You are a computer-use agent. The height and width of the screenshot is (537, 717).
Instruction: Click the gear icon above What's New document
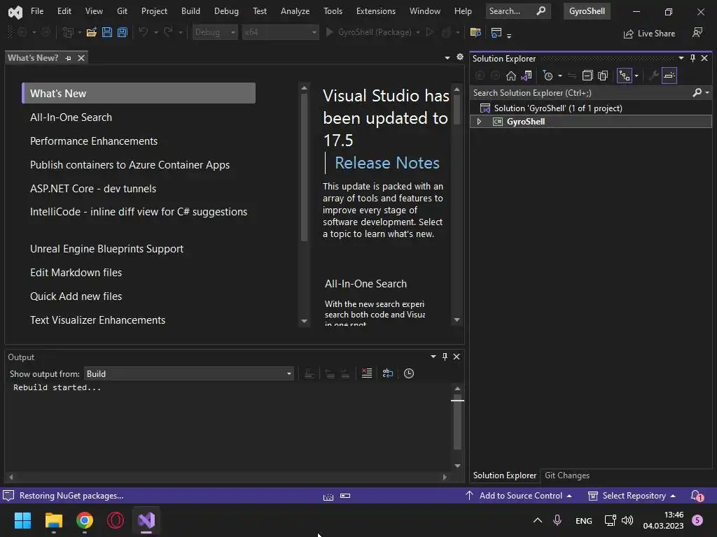(460, 57)
